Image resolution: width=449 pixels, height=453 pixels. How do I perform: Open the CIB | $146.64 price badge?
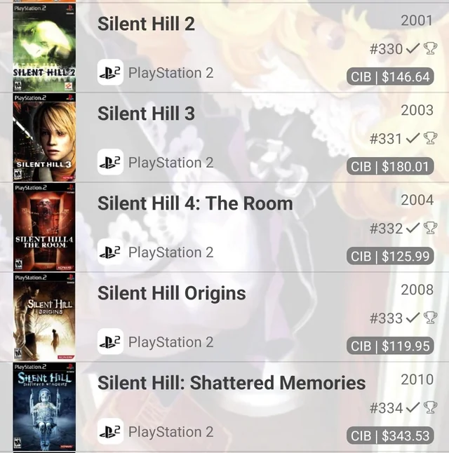click(390, 76)
